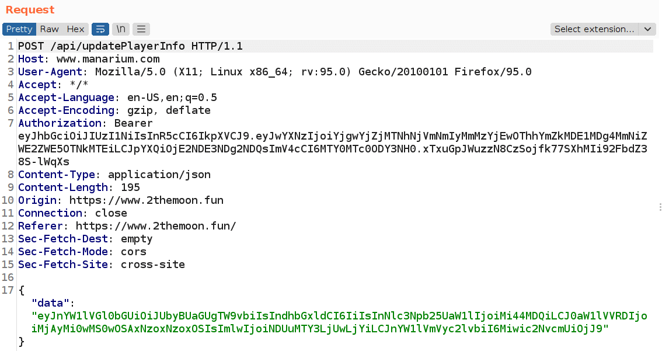Click the Sec-Fetch-Site cross-site value
This screenshot has width=662, height=351.
click(x=153, y=265)
